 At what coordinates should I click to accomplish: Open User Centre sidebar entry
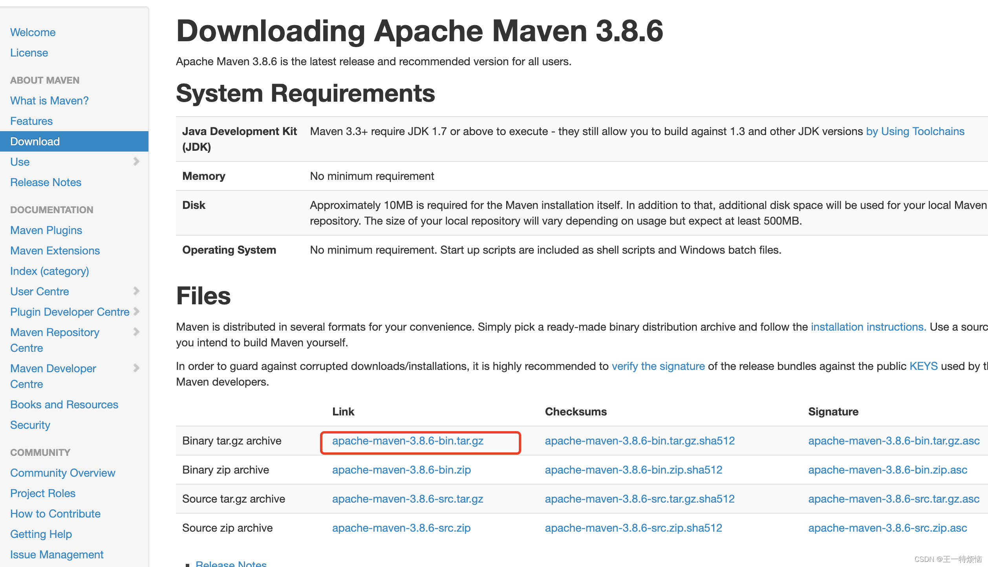pyautogui.click(x=39, y=291)
